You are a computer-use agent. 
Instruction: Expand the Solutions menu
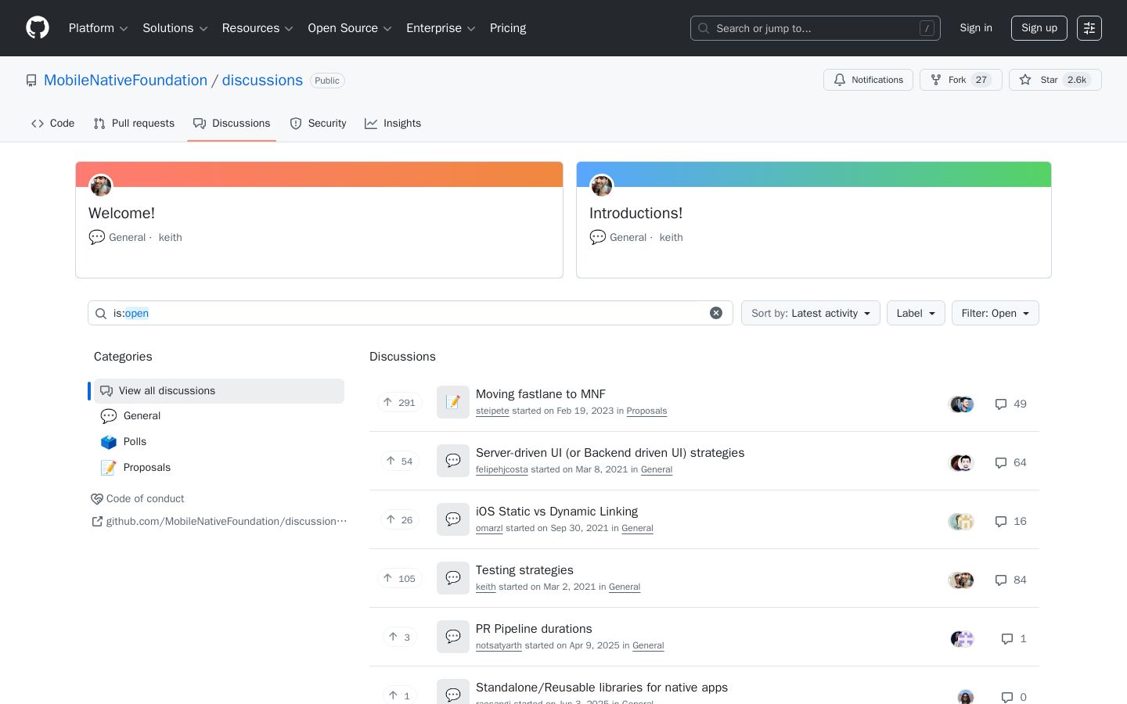175,28
